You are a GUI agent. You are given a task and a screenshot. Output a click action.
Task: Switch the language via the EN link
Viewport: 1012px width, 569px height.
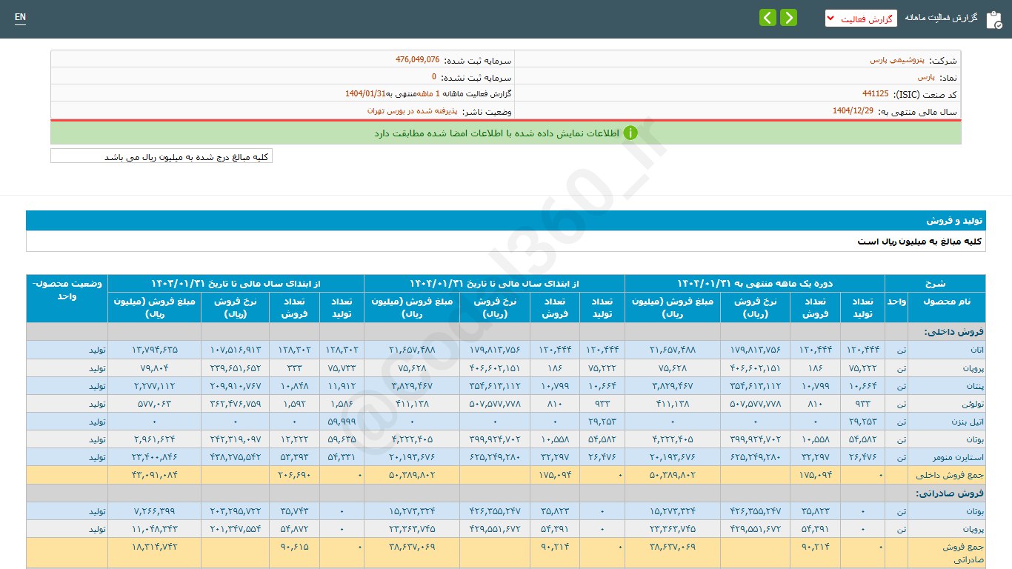[x=20, y=18]
